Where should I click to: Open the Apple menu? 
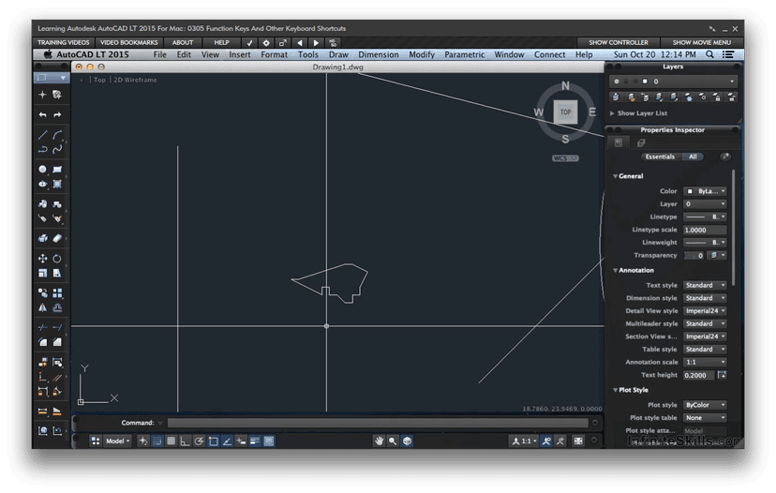coord(48,54)
